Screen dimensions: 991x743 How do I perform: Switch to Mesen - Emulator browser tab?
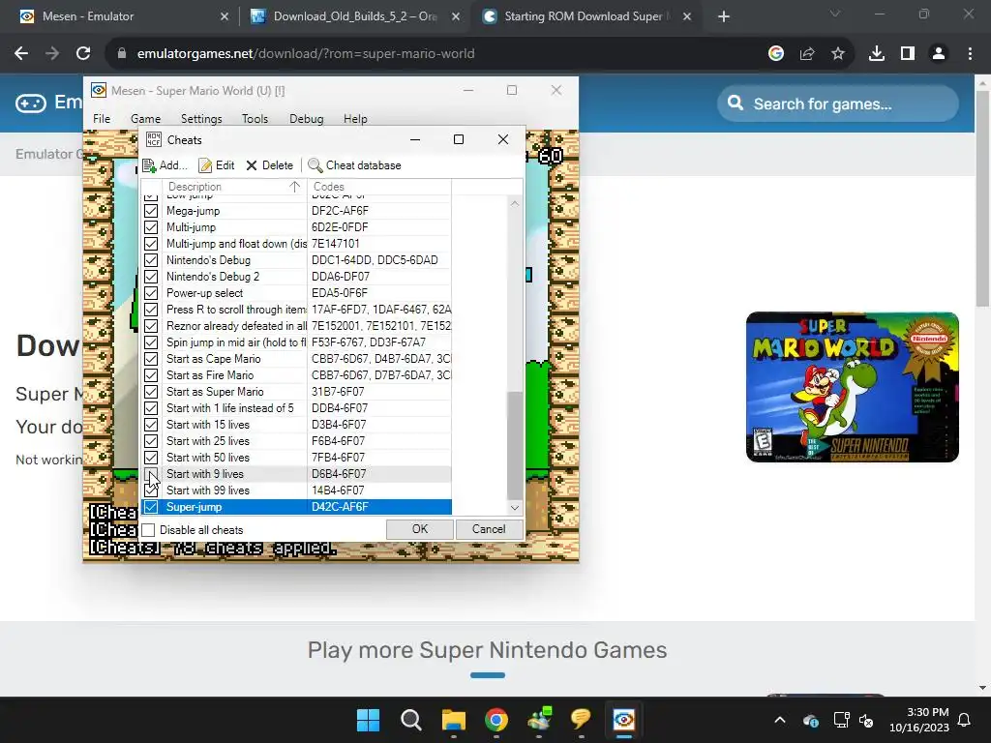click(x=124, y=17)
